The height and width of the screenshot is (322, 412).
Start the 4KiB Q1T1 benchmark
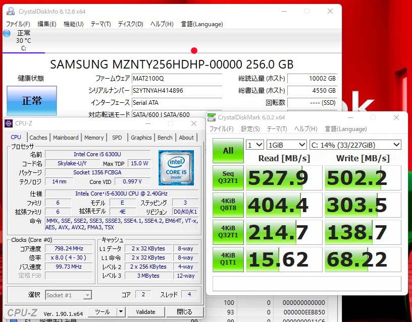[x=228, y=260]
